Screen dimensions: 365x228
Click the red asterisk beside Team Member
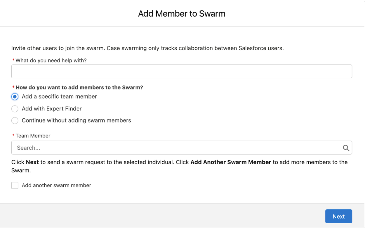[x=13, y=136]
